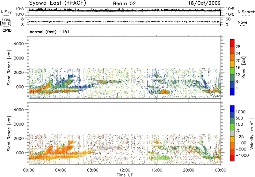Click the '-25' value on Velocity colorbar
This screenshot has height=177, width=255.
click(x=240, y=136)
